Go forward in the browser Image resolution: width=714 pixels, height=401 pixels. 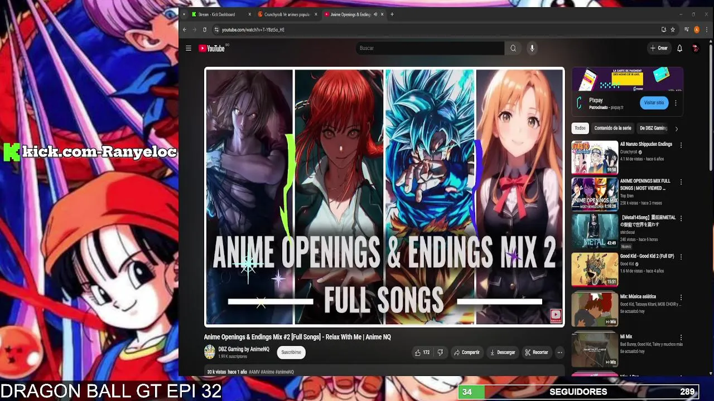(x=195, y=30)
